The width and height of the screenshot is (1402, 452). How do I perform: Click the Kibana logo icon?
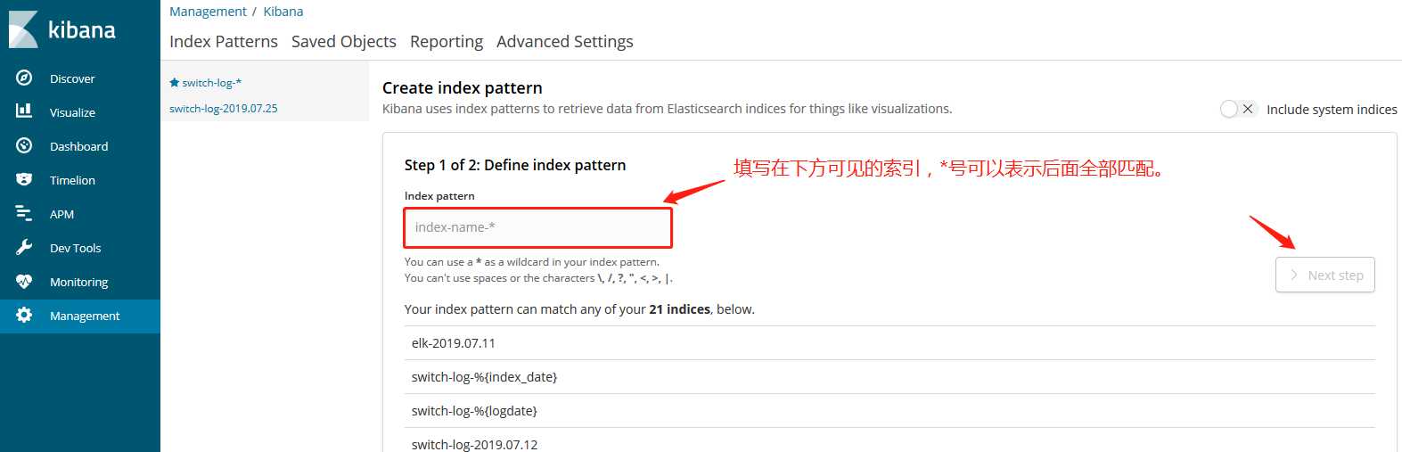23,29
